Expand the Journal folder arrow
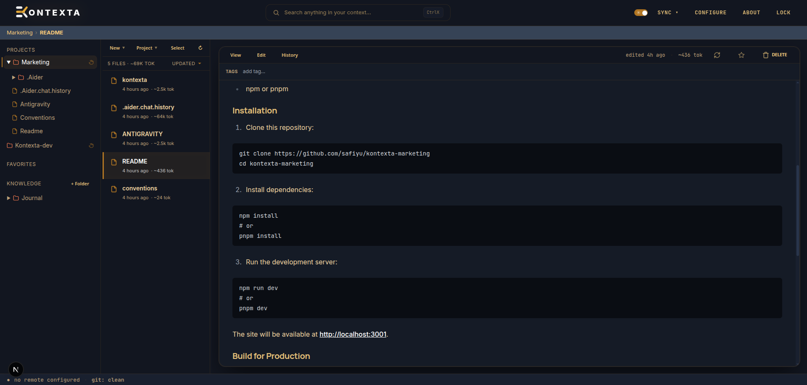The width and height of the screenshot is (807, 385). point(9,198)
